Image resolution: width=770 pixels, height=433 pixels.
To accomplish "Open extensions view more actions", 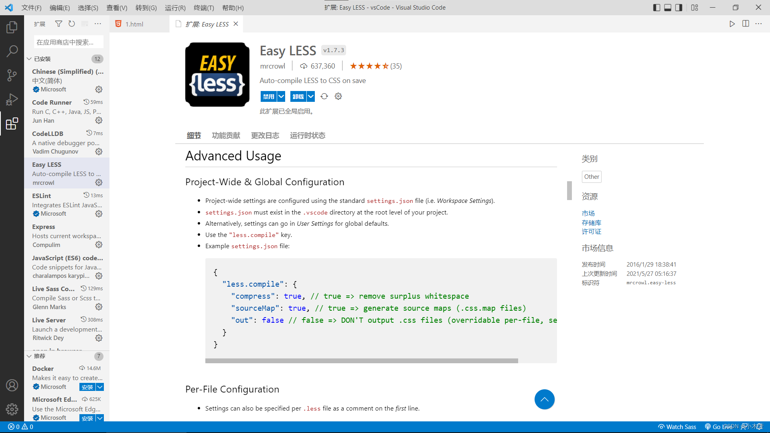I will point(98,24).
